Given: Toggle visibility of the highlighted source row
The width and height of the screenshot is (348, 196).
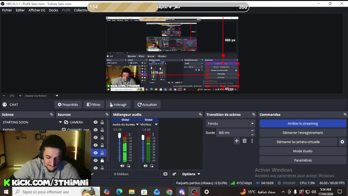Looking at the screenshot, I should (x=95, y=153).
